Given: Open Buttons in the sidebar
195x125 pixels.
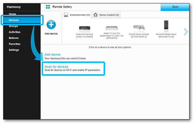Looking at the screenshot, I should point(14,38).
